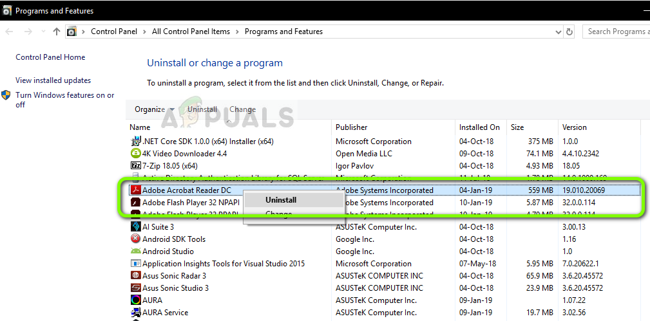Go up one folder level using the up arrow
650x321 pixels.
(x=57, y=32)
